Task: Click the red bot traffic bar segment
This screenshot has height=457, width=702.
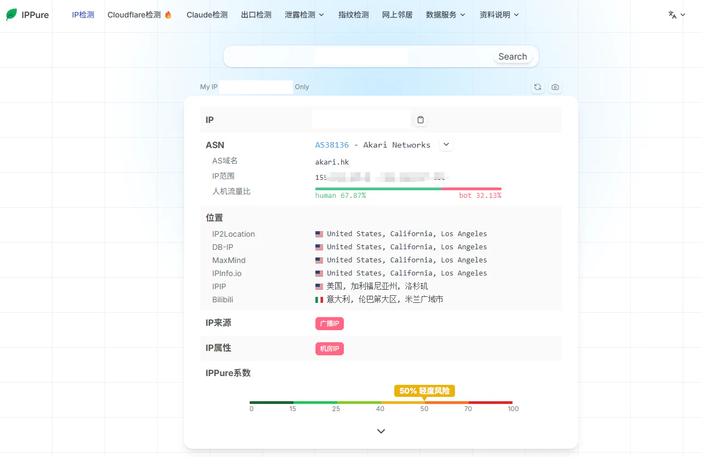Action: [471, 189]
